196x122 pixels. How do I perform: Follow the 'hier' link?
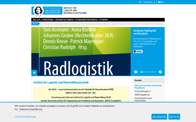[94, 93]
